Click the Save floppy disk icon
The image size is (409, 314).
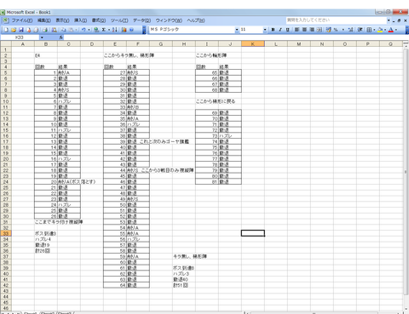21,30
